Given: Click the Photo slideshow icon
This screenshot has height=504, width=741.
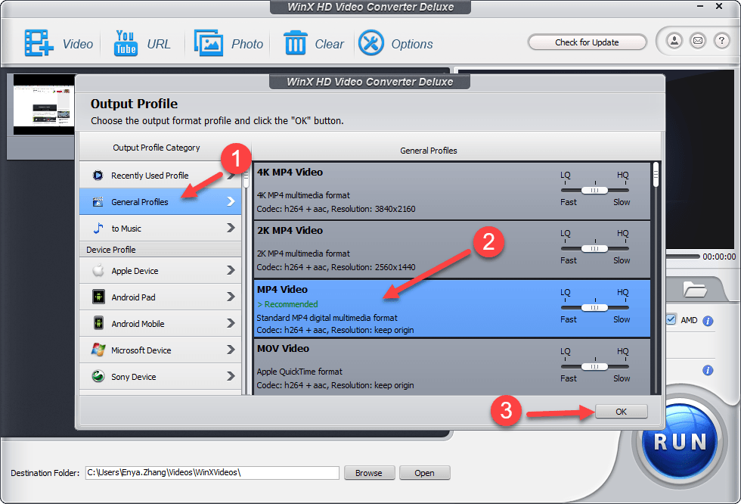Looking at the screenshot, I should click(208, 43).
